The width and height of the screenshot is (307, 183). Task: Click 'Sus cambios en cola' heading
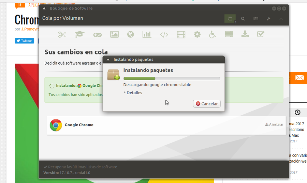pyautogui.click(x=76, y=52)
